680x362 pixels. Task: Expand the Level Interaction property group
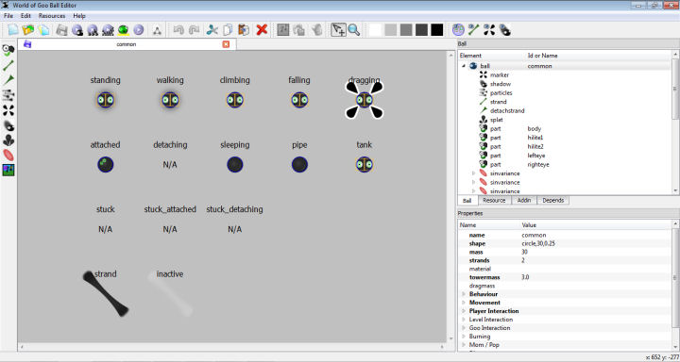[x=464, y=320]
